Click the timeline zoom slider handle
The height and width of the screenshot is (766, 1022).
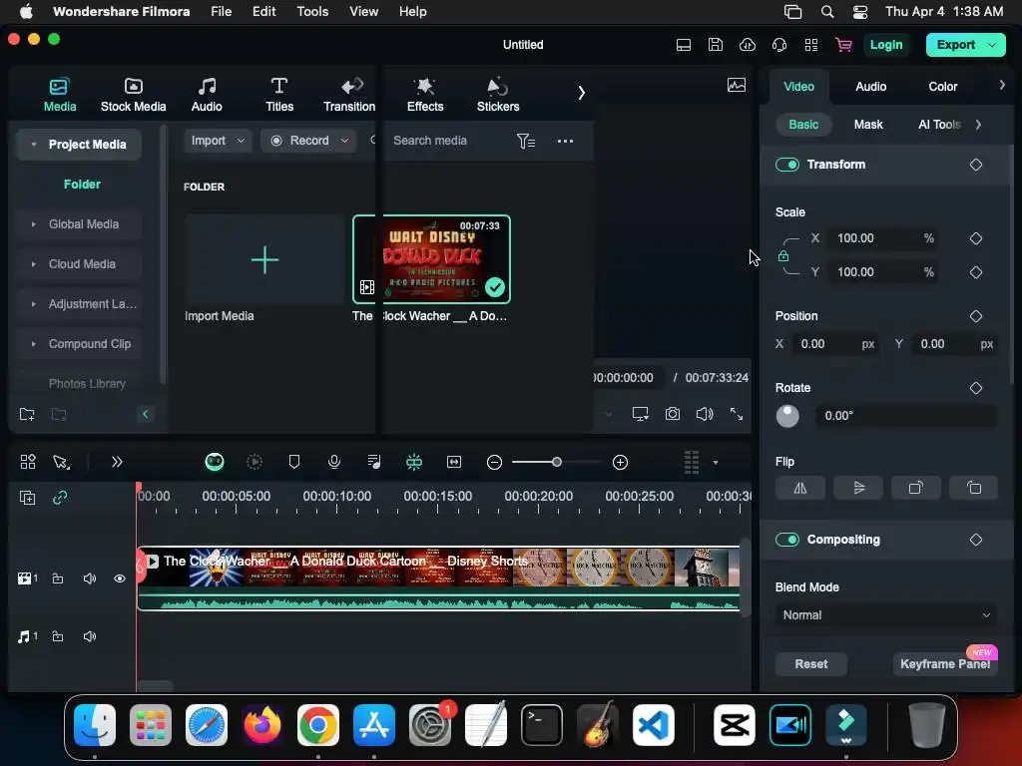pos(557,462)
